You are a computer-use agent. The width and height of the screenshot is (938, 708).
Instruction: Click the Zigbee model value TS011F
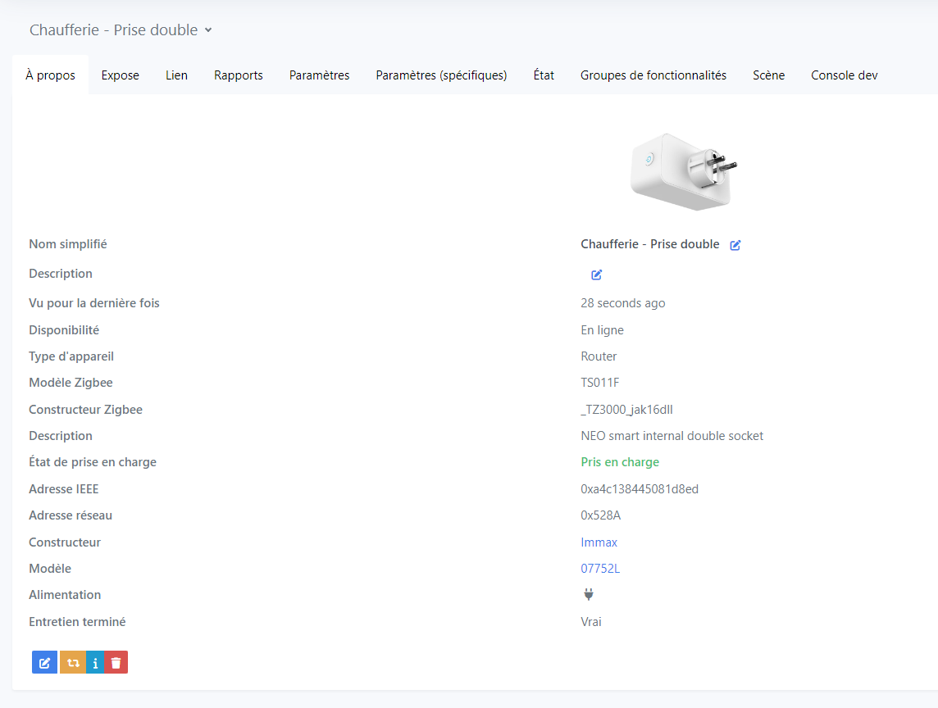(x=600, y=383)
